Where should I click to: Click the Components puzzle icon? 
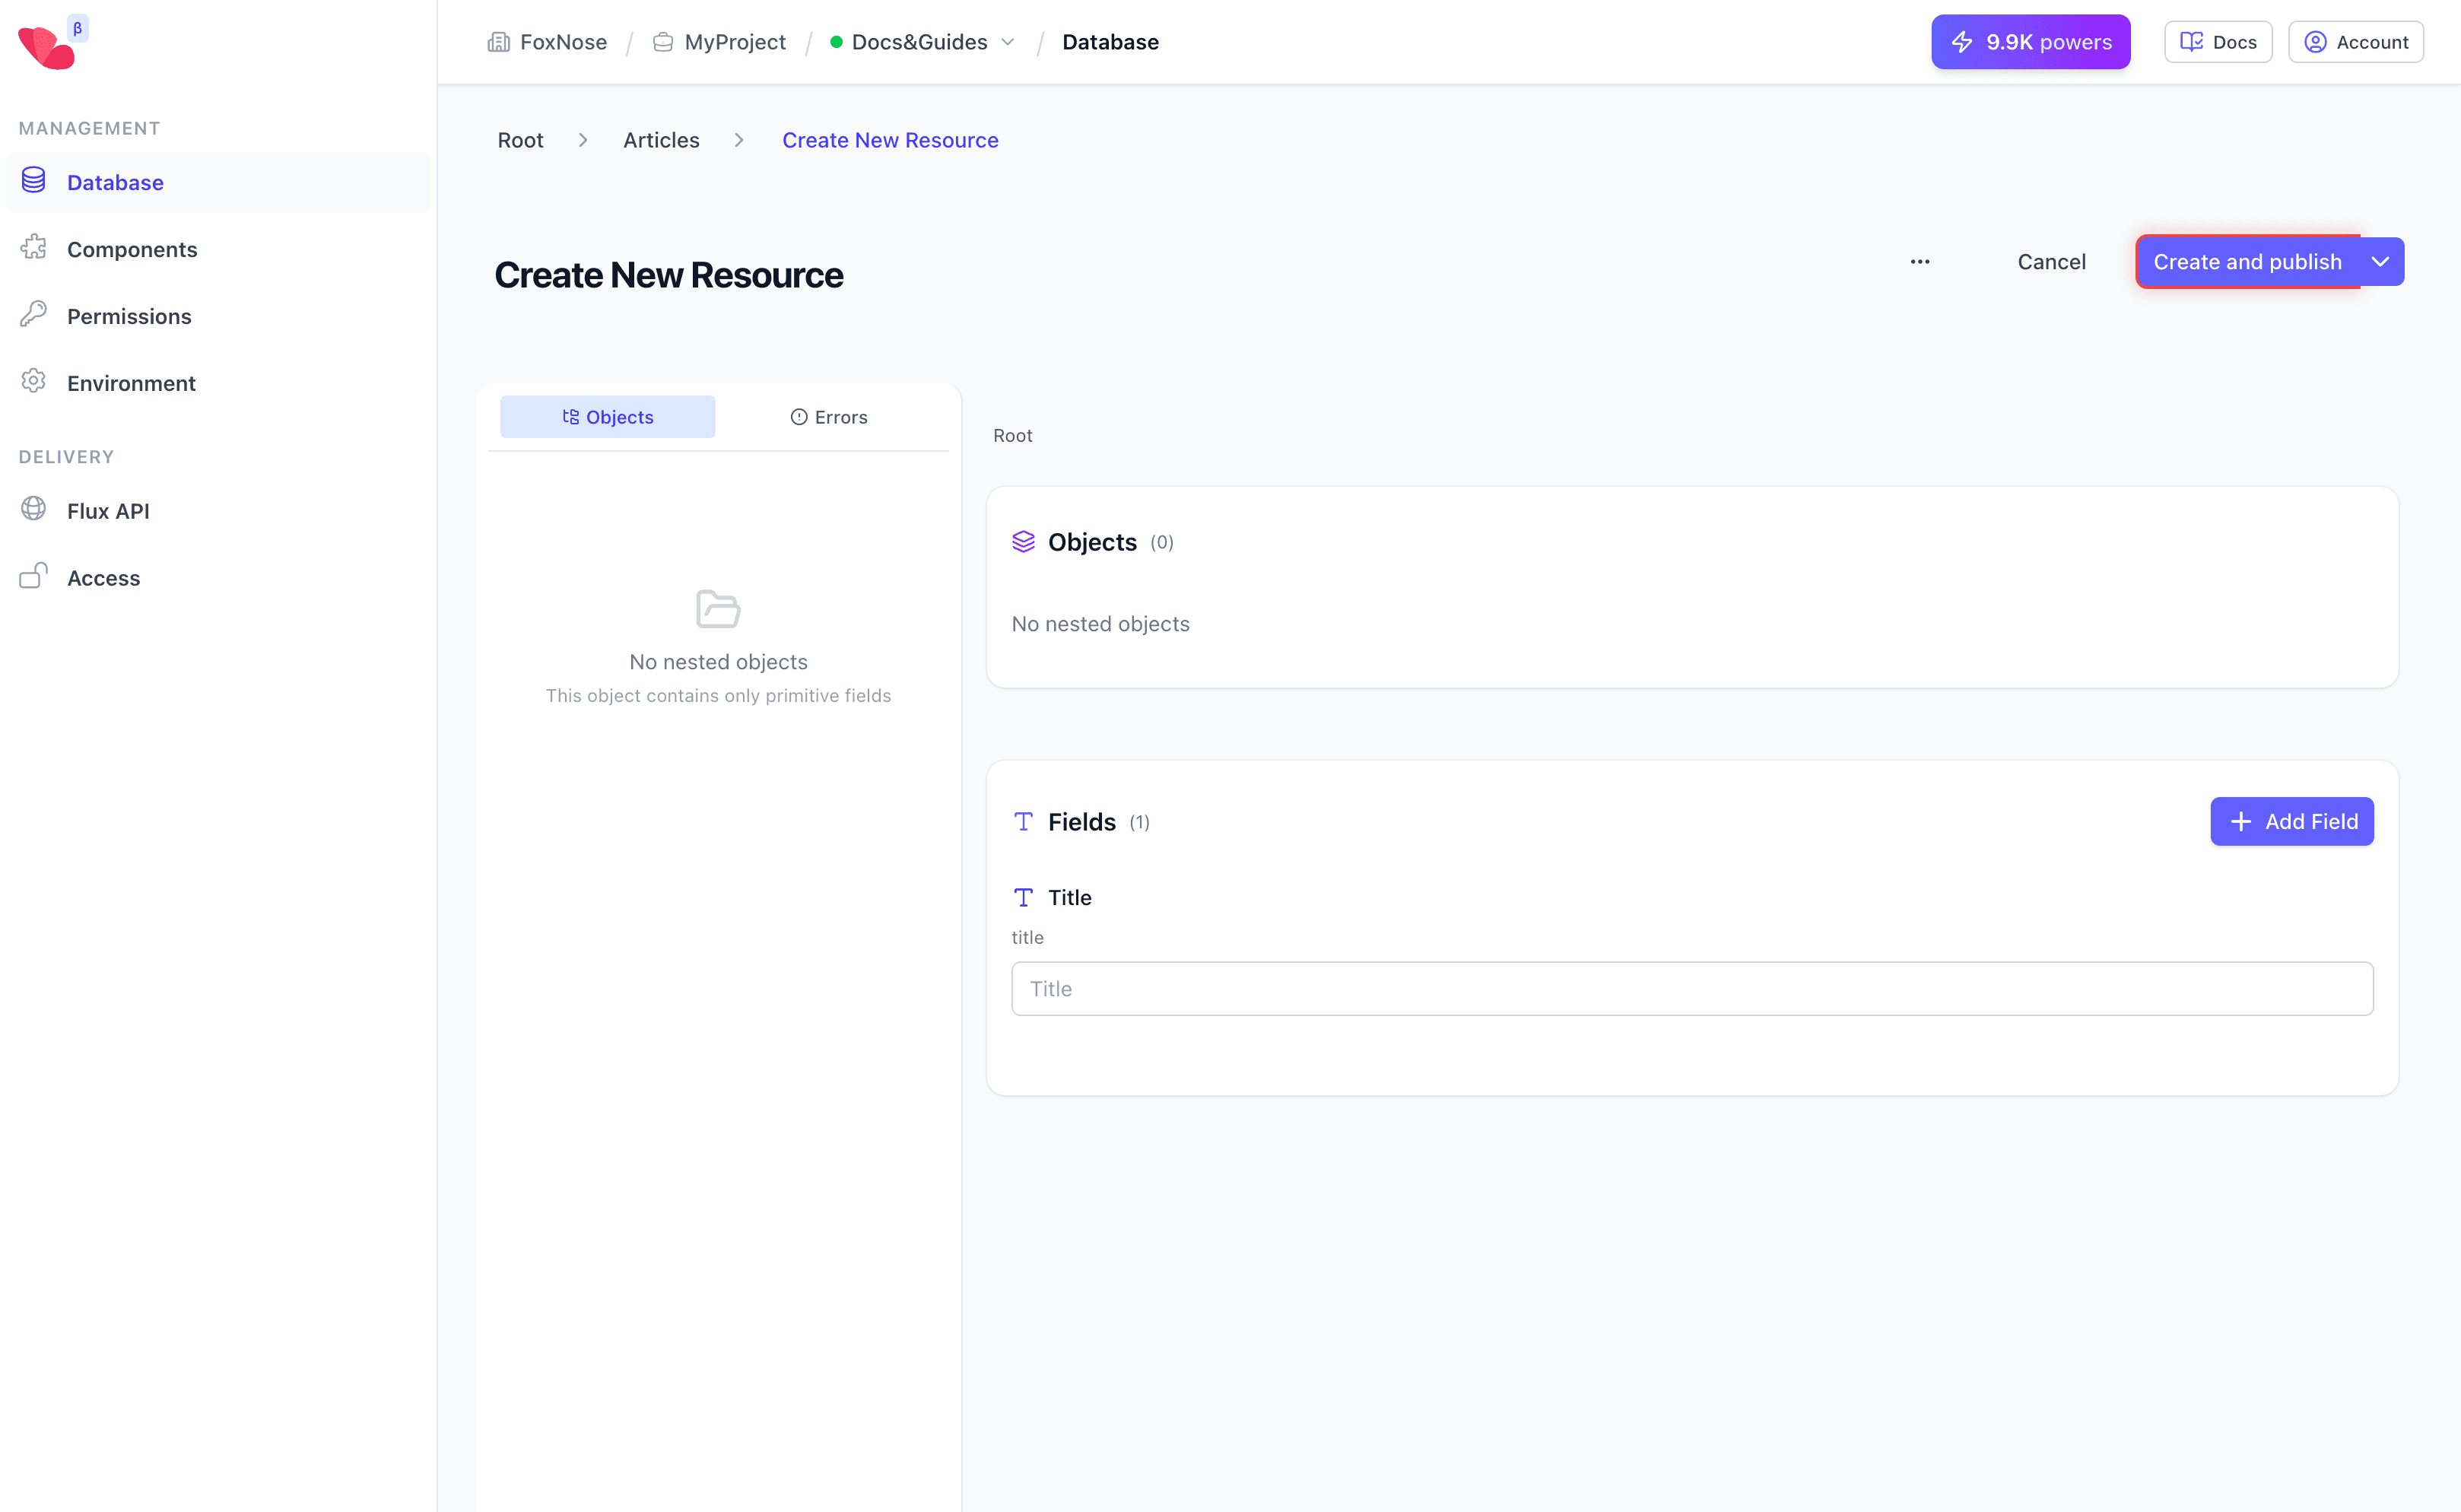33,247
